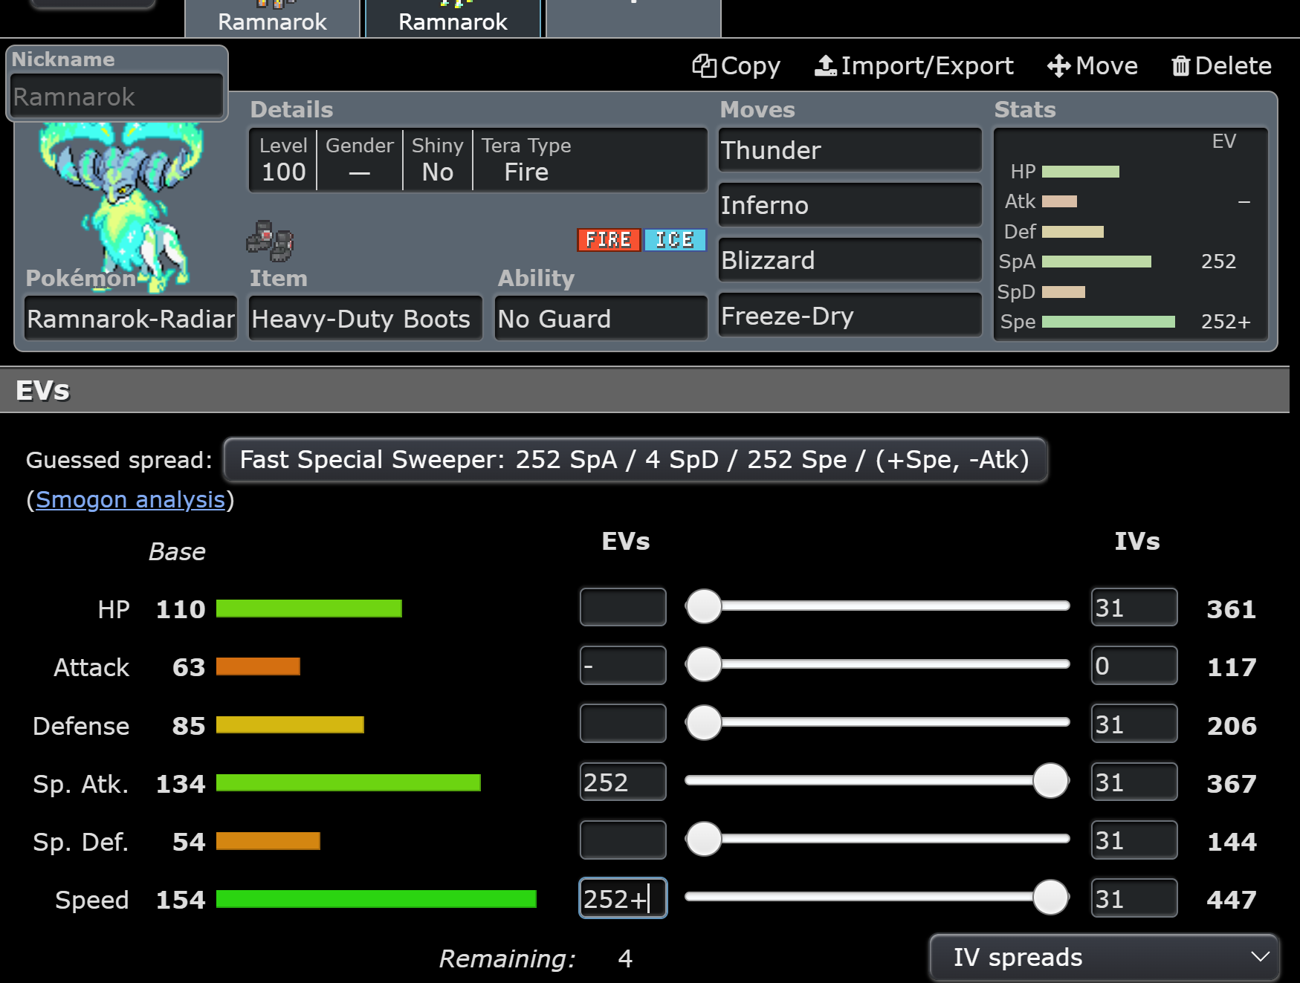
Task: Click the Move button
Action: click(x=1093, y=66)
